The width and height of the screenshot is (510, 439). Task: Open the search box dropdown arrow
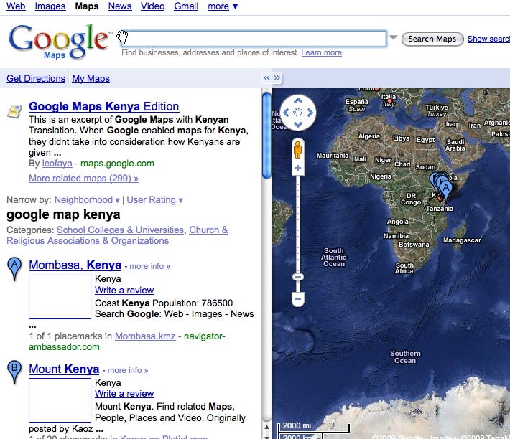(393, 37)
